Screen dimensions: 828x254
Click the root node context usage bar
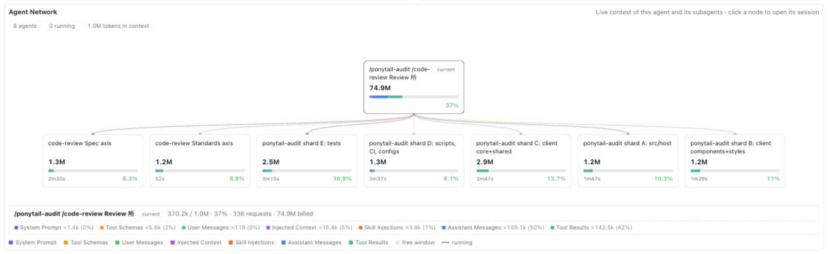coord(414,96)
